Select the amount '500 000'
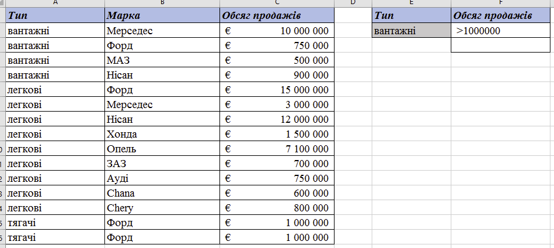554x248 pixels. click(277, 60)
